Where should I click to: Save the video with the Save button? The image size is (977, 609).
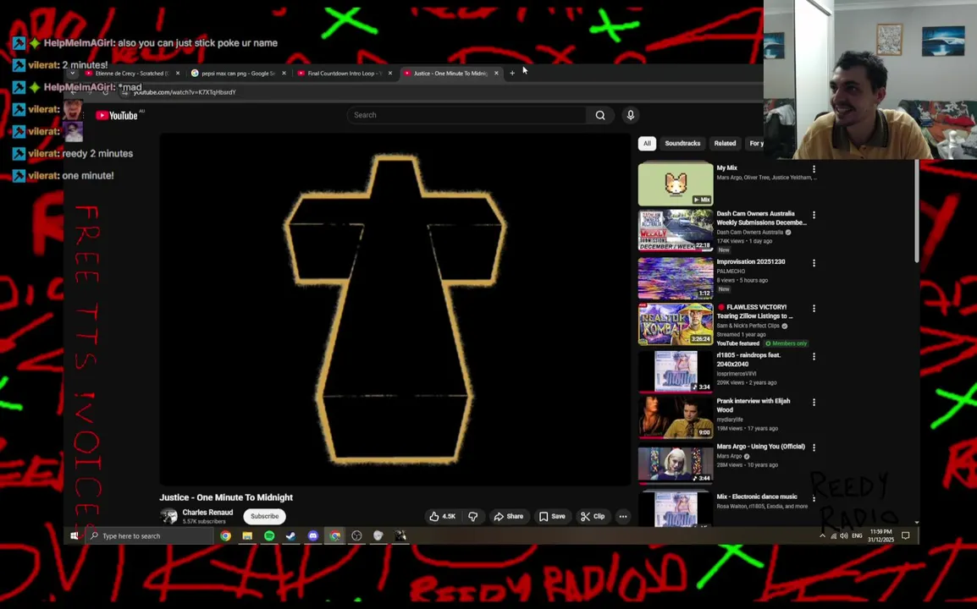point(552,516)
